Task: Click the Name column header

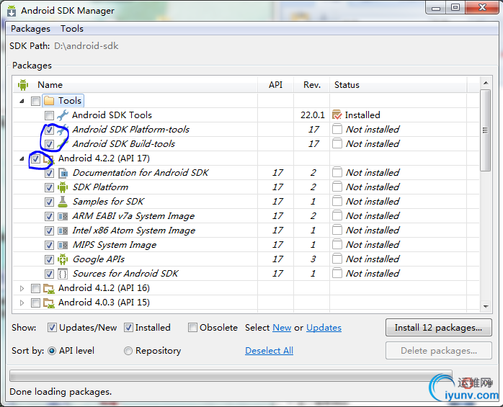Action: [50, 85]
